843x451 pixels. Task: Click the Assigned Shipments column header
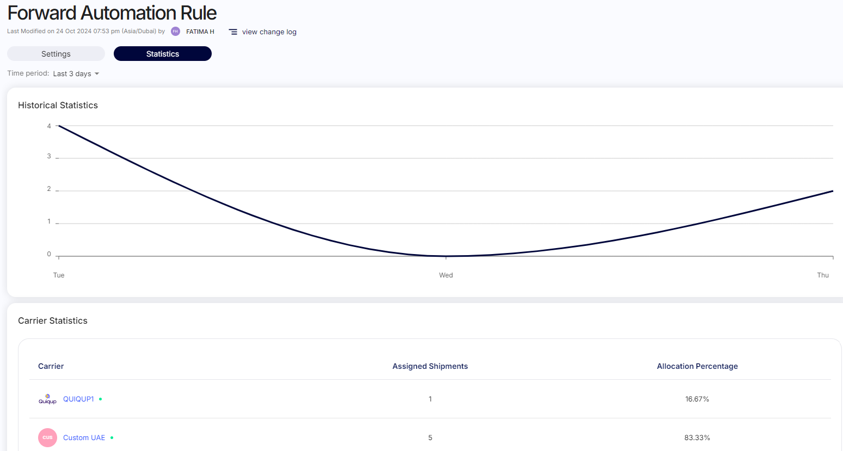pyautogui.click(x=430, y=366)
